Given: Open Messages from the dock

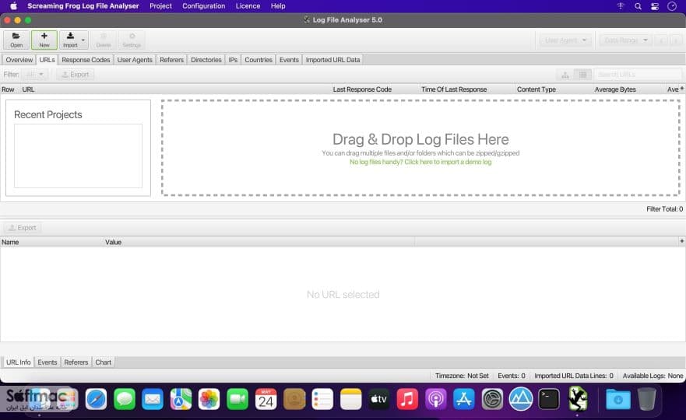Looking at the screenshot, I should click(x=125, y=399).
